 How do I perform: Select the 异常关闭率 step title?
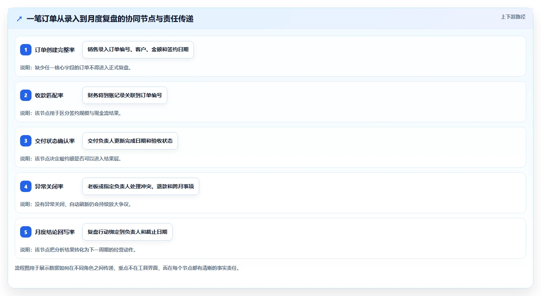[49, 186]
